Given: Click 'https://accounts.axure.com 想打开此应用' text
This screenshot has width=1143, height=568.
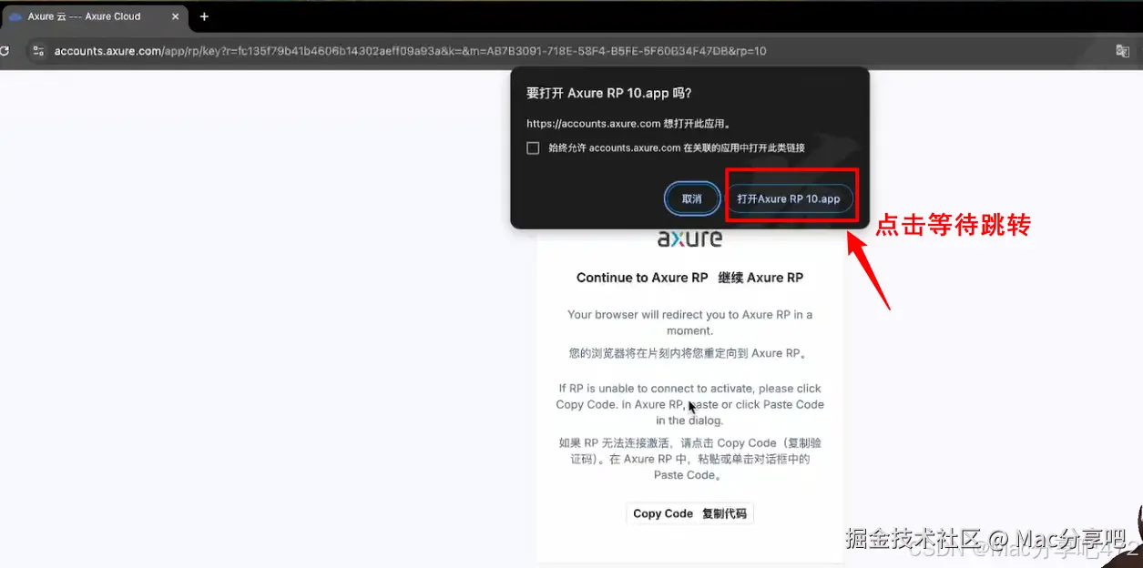Looking at the screenshot, I should point(629,124).
